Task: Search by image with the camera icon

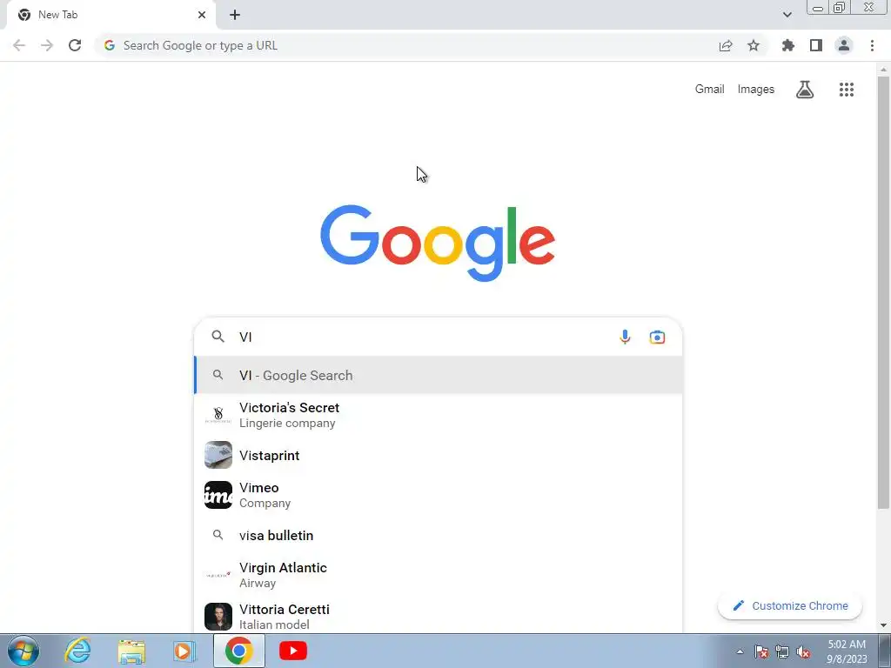Action: [657, 337]
